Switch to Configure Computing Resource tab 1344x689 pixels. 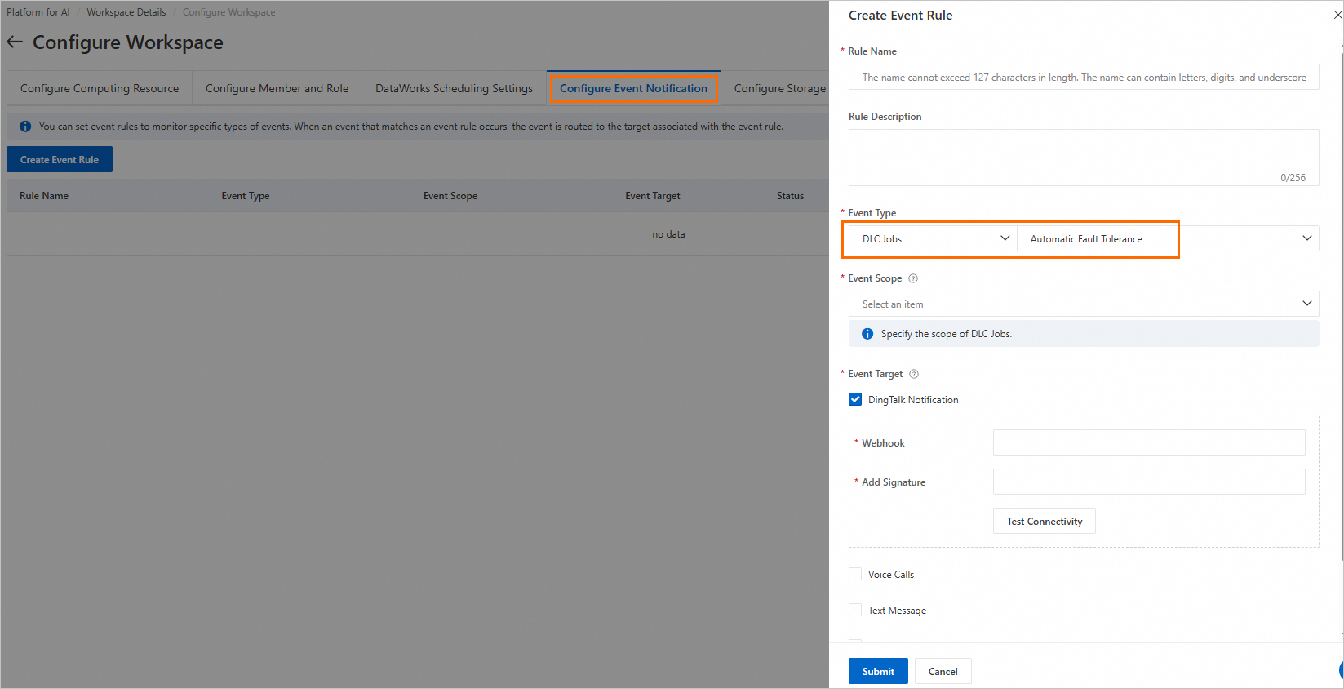point(100,88)
